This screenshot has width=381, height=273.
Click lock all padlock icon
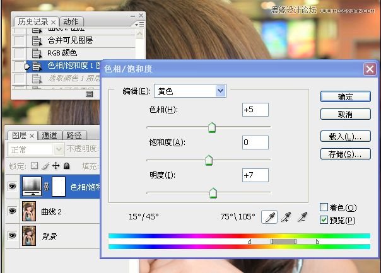tap(67, 166)
